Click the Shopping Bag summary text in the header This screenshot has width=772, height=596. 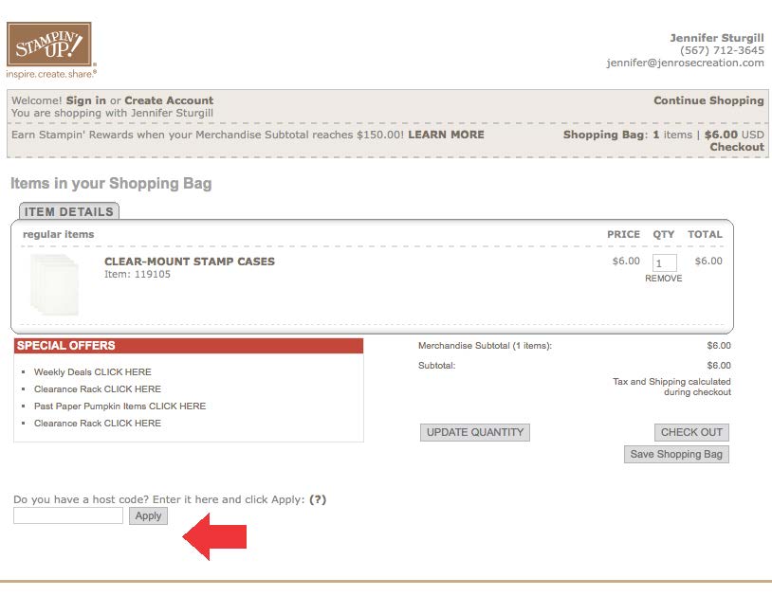pos(664,135)
